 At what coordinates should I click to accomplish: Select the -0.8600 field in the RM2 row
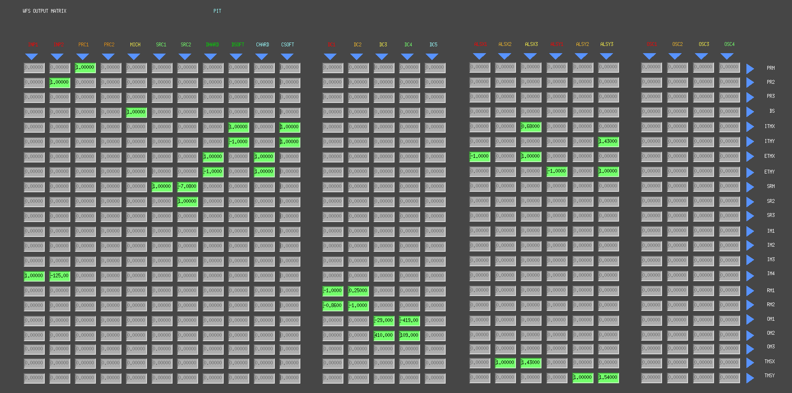333,306
